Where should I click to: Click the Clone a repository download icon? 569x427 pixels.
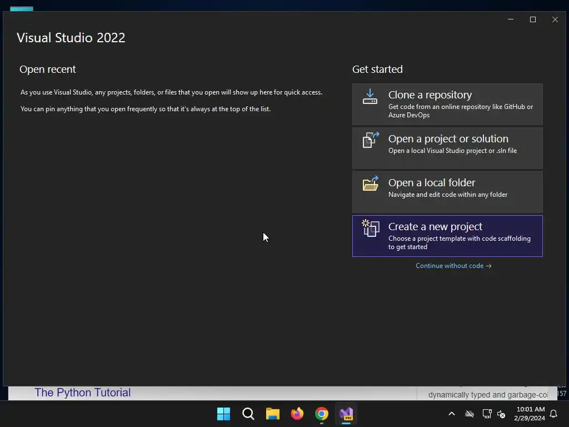[370, 97]
